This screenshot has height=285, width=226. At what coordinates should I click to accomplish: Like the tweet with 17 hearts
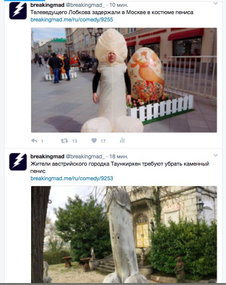coord(94,140)
